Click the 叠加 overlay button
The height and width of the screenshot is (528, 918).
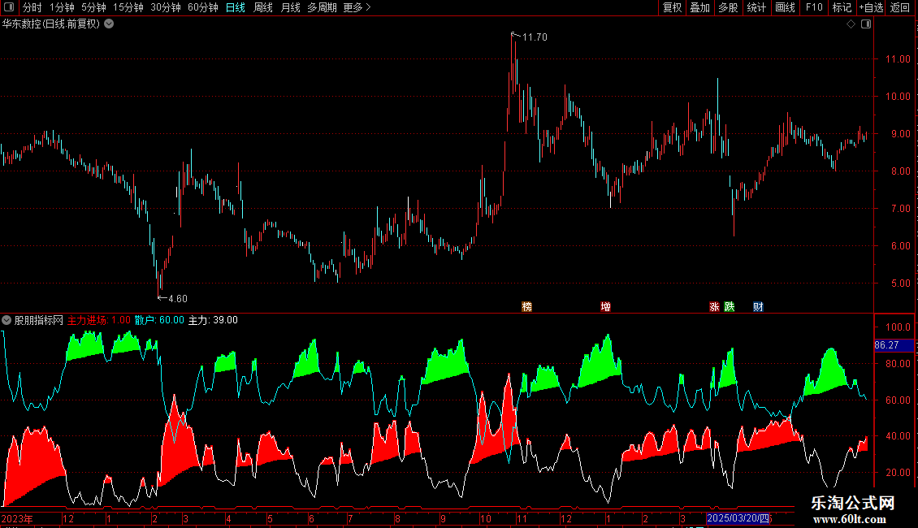coord(699,7)
